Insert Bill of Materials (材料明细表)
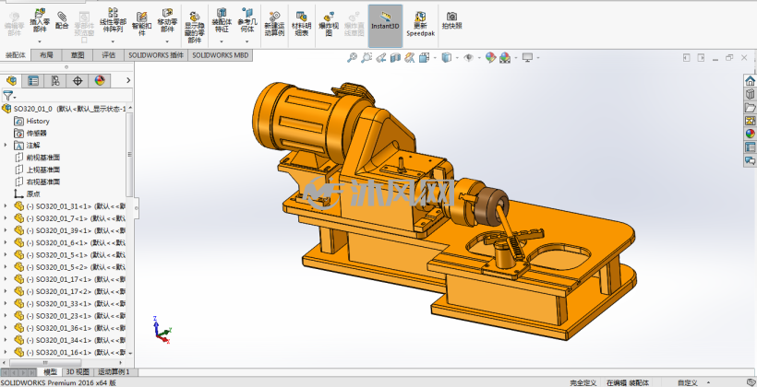The width and height of the screenshot is (757, 387). (x=302, y=24)
